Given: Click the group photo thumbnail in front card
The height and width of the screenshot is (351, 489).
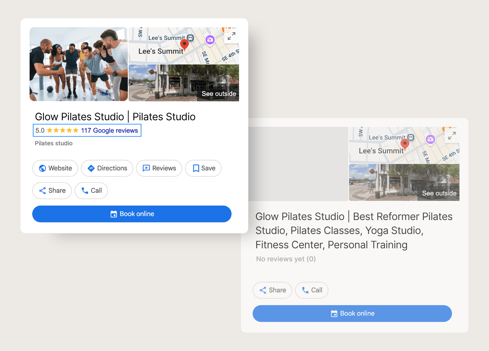Looking at the screenshot, I should [x=79, y=64].
